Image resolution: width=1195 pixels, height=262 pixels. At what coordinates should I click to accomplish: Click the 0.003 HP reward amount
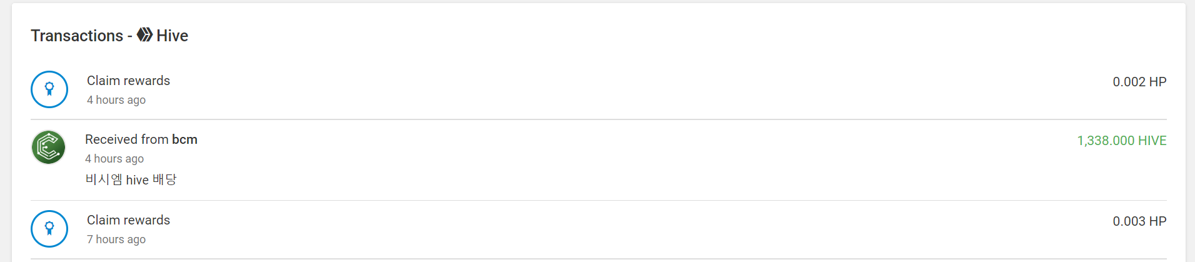tap(1139, 221)
